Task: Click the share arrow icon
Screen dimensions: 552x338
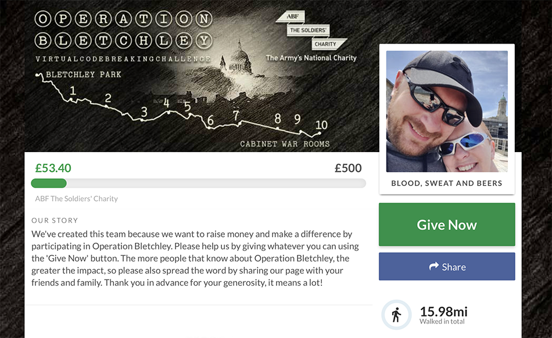Action: coord(433,266)
